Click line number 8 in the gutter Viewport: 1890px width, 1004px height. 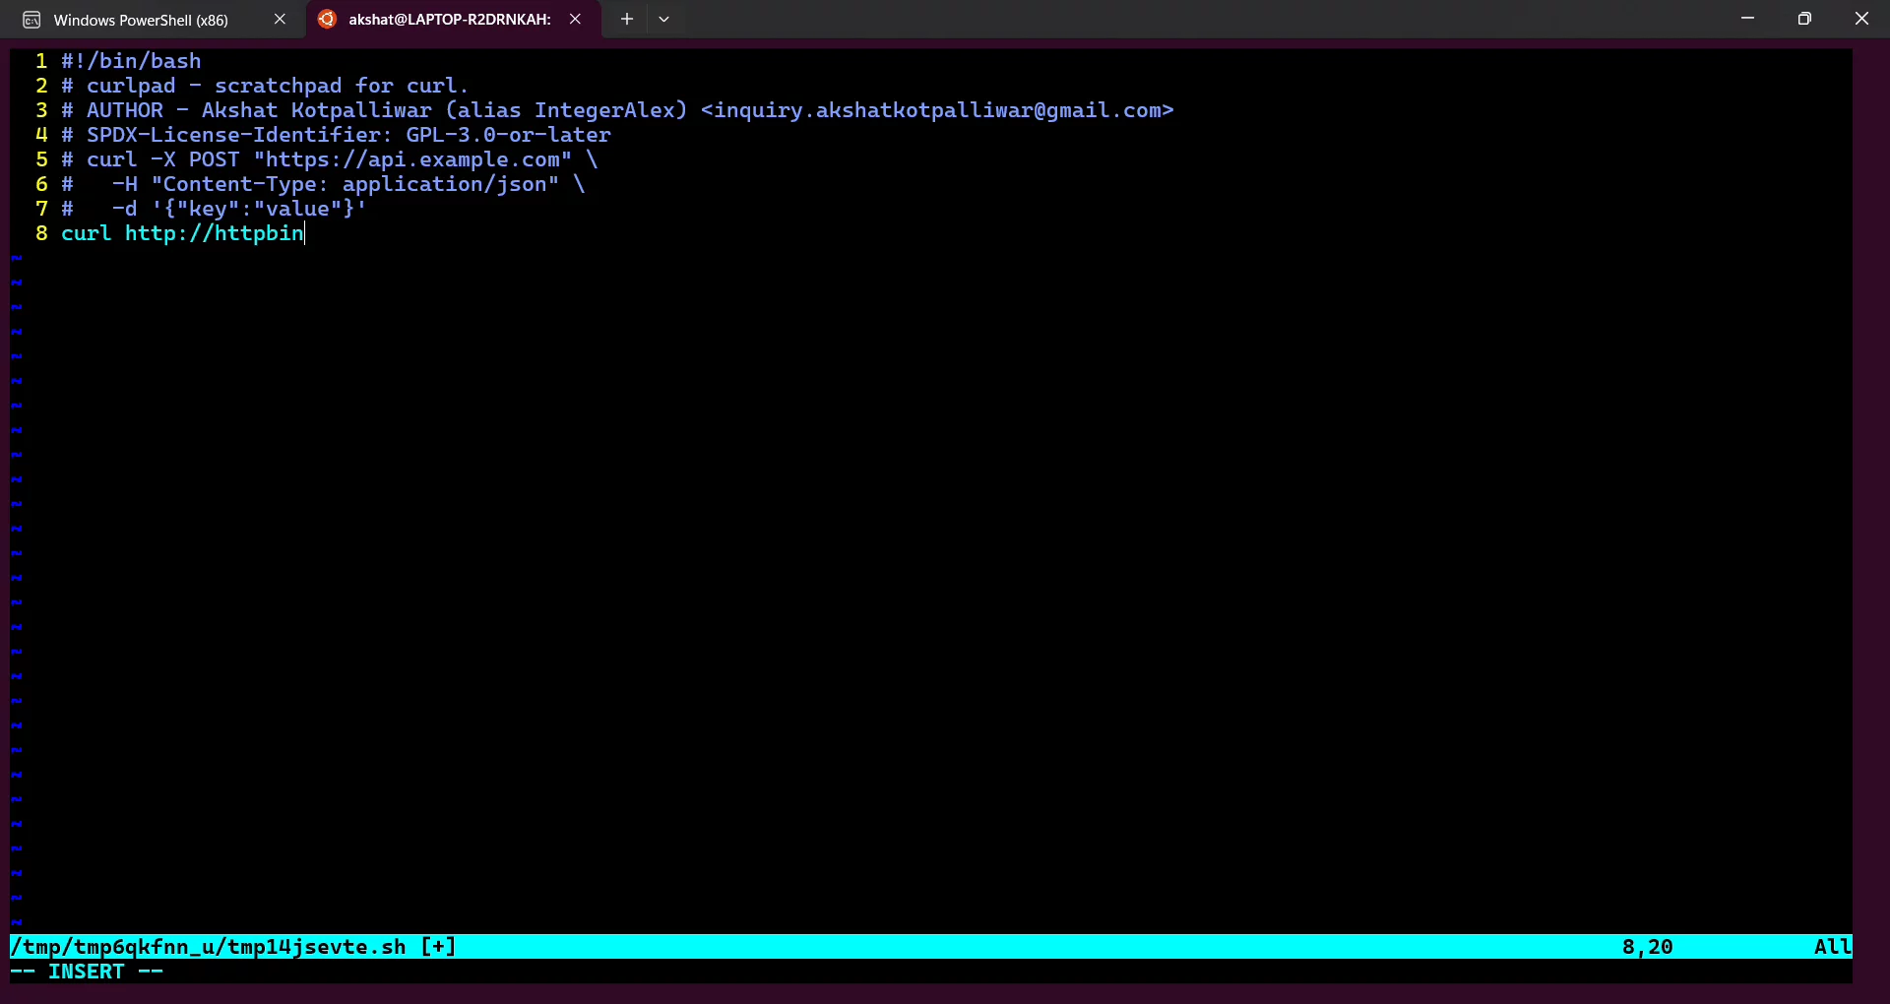(40, 233)
